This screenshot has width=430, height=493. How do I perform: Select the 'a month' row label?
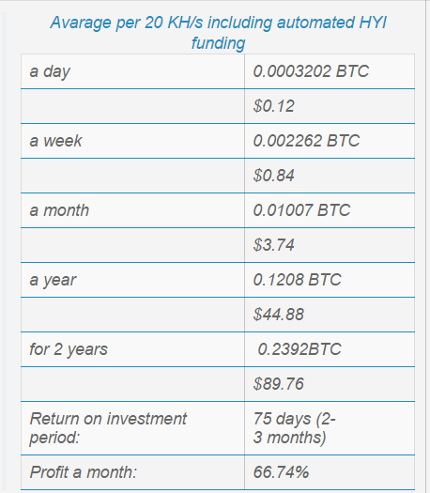click(x=59, y=210)
